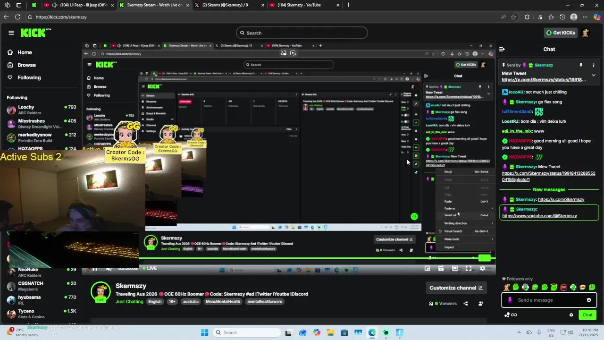Click the browser back arrow
604x340 pixels.
tap(6, 17)
